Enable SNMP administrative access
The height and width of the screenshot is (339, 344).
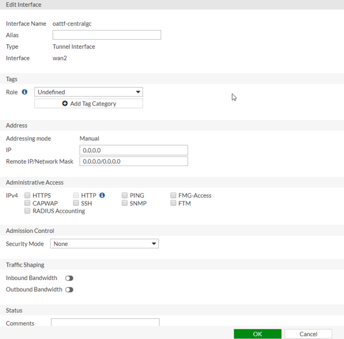(124, 203)
